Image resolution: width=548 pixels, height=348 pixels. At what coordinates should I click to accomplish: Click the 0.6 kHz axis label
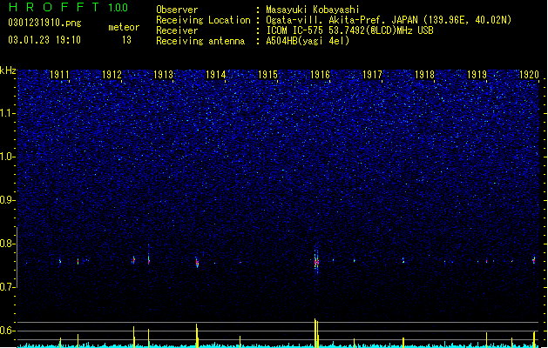[7, 331]
